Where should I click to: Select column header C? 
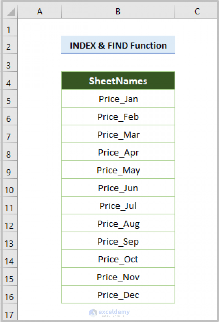(197, 11)
